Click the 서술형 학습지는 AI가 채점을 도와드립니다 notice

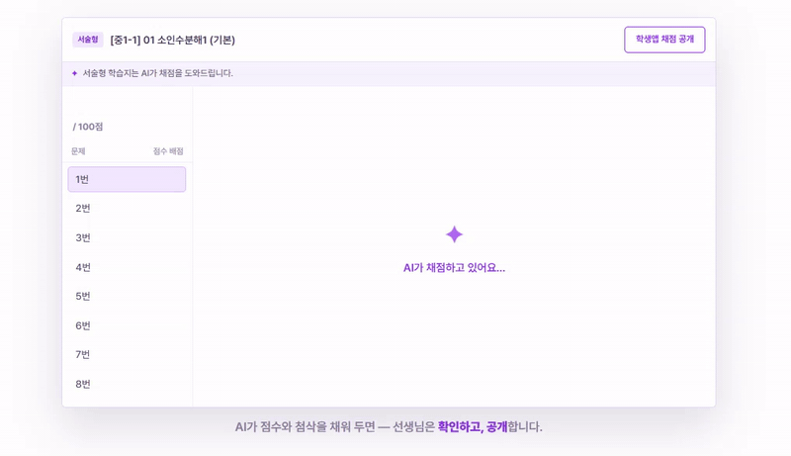pos(158,73)
